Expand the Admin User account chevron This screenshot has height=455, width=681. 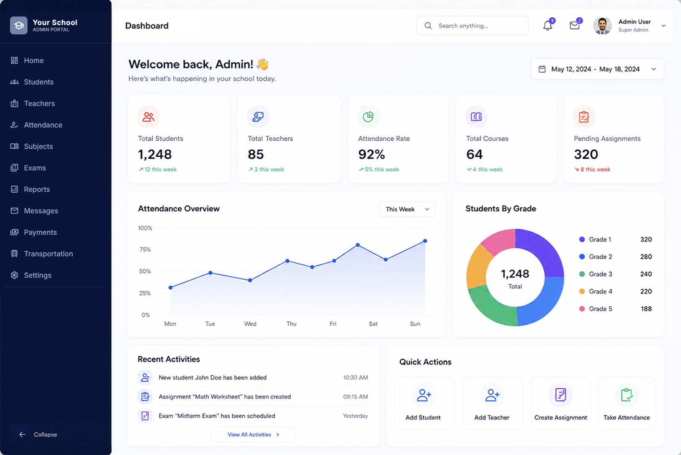coord(663,26)
